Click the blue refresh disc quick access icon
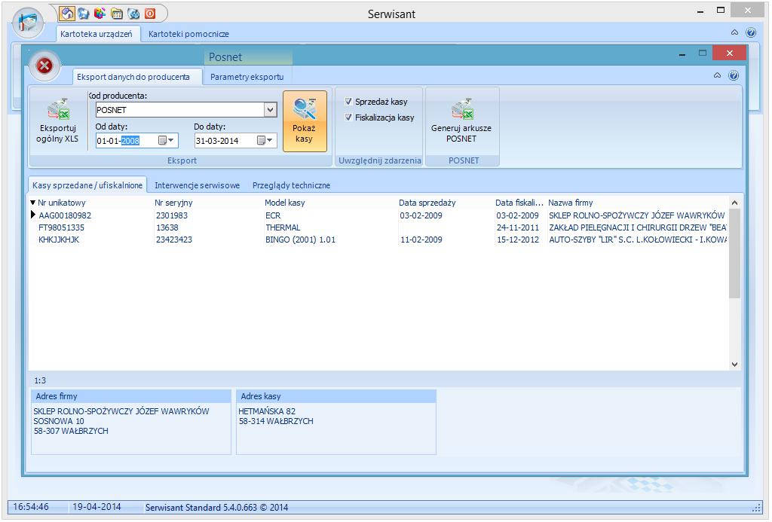Image resolution: width=772 pixels, height=522 pixels. (133, 14)
